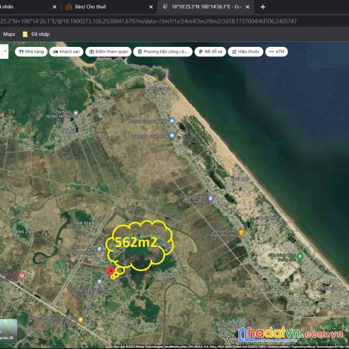Click the XÓM 6 place label
The image size is (349, 349).
click(x=170, y=274)
